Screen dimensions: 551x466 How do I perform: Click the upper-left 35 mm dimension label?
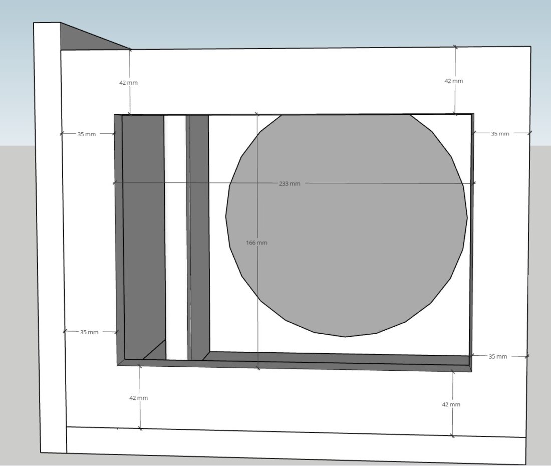86,134
